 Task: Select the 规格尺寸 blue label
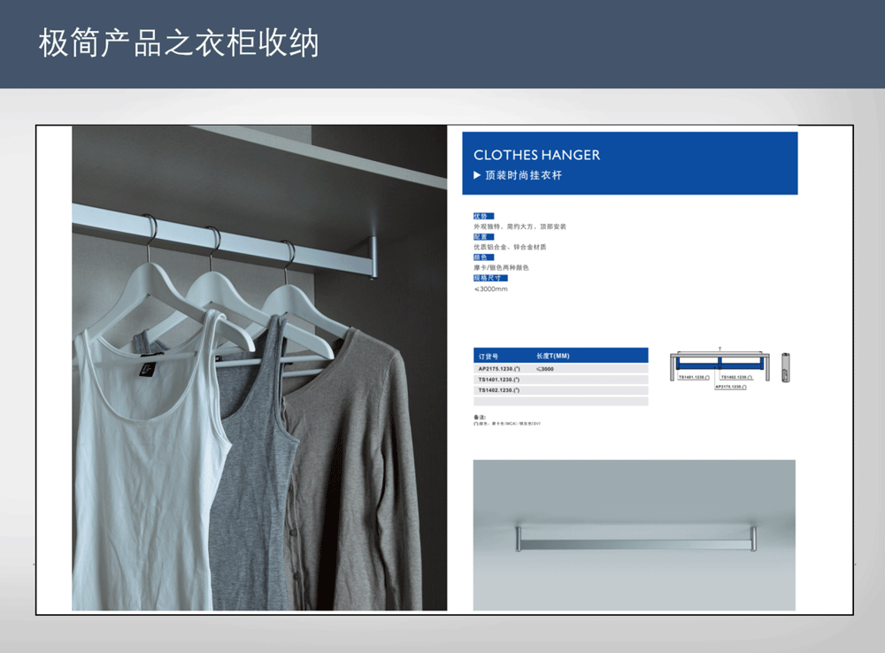point(490,278)
